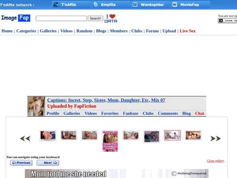
Task: Select the tall pink thumbnail in the strip
Action: [x=110, y=141]
